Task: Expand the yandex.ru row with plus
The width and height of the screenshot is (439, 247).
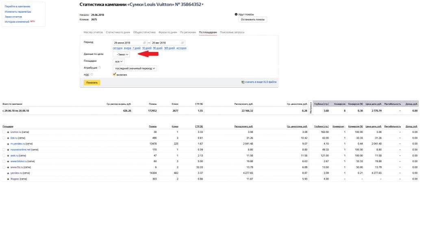Action: (8, 173)
